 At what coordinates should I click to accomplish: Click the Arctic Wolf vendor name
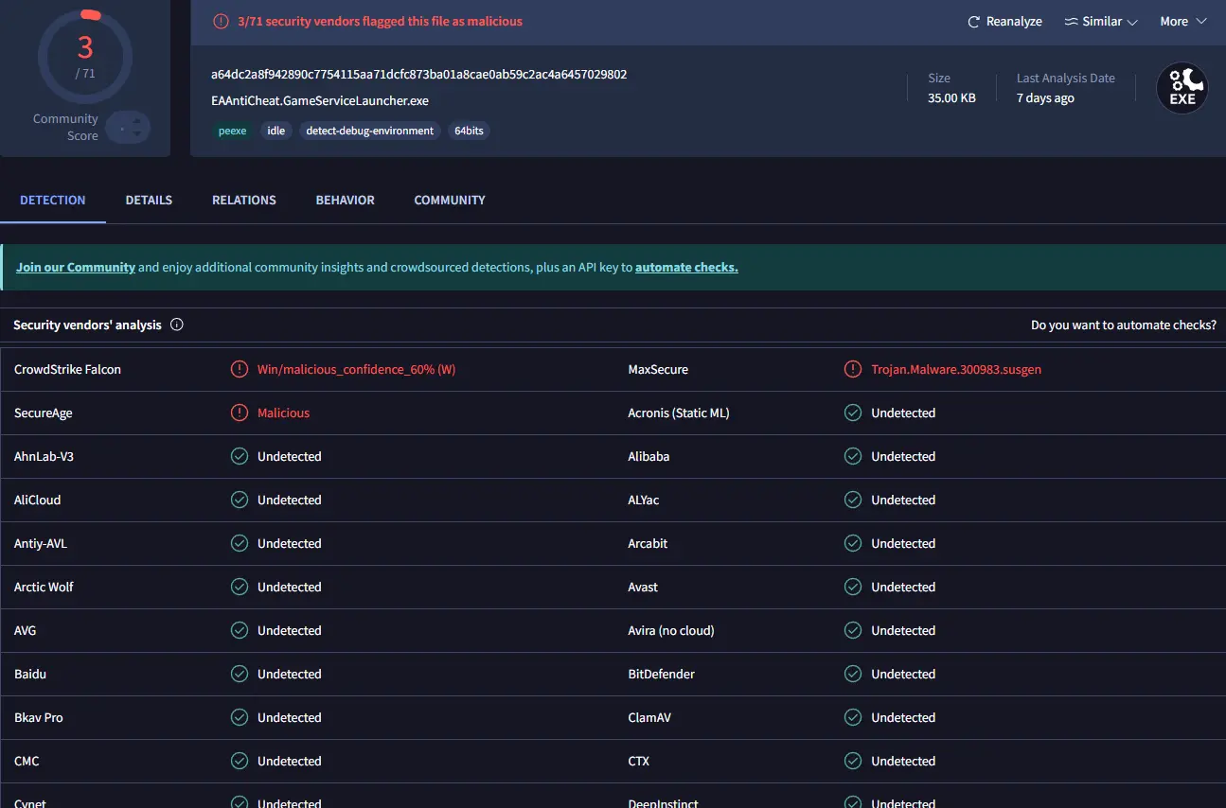click(44, 587)
